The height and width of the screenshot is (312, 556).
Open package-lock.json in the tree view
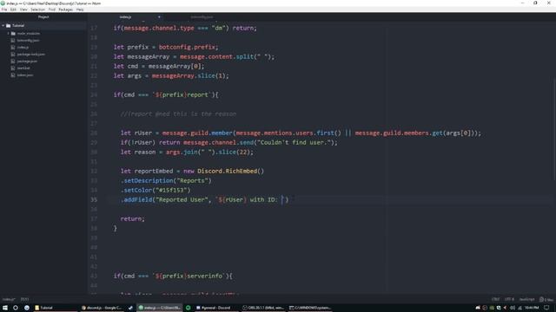point(31,54)
